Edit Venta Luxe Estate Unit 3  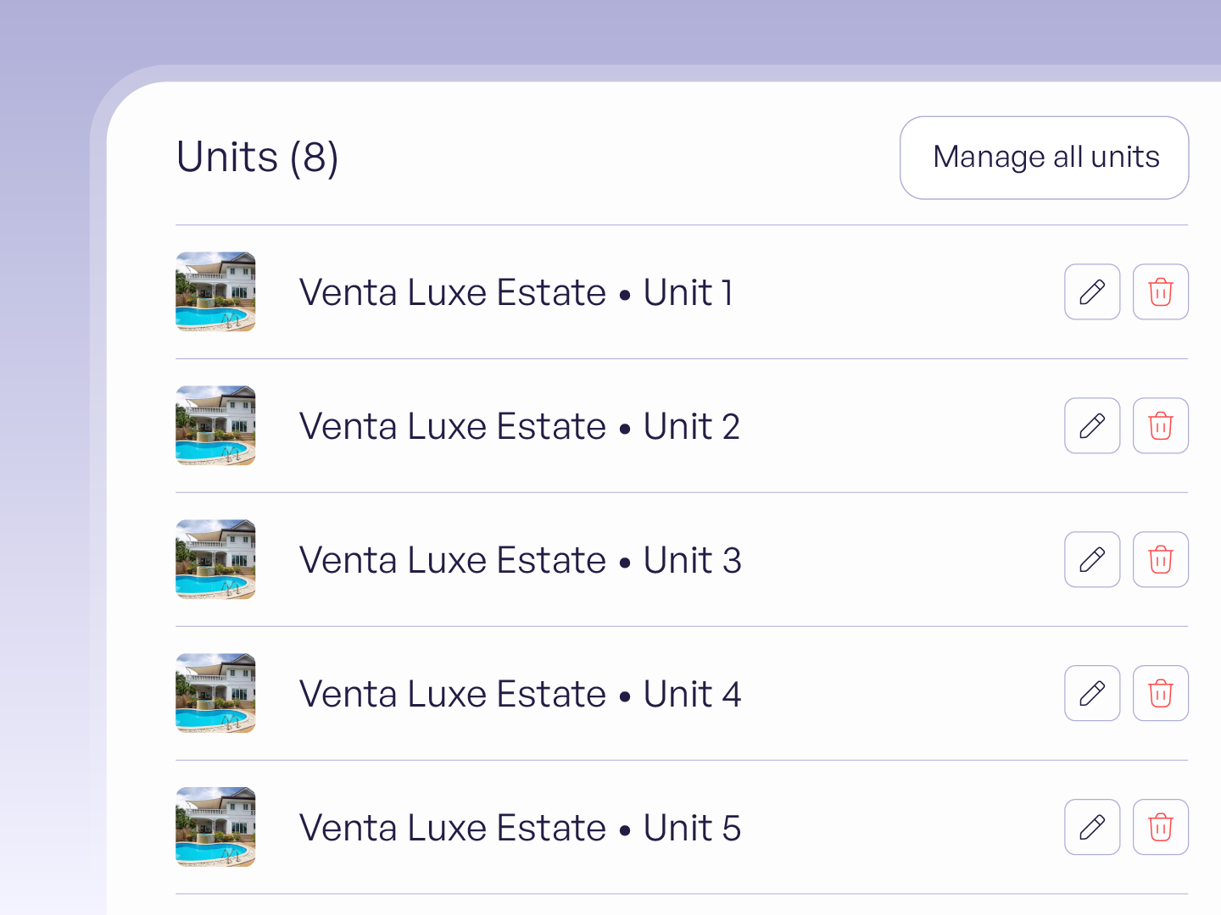[x=1092, y=559]
